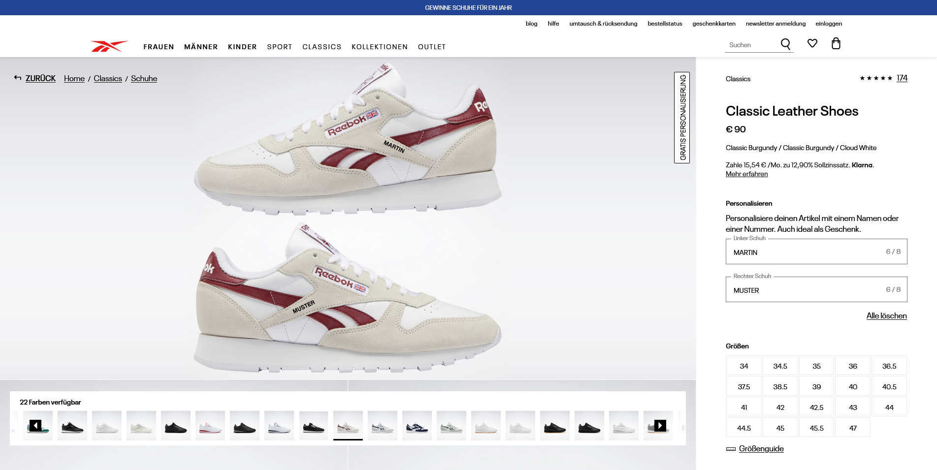Select the white shoe with red stripe thumbnail
The width and height of the screenshot is (937, 470).
210,425
